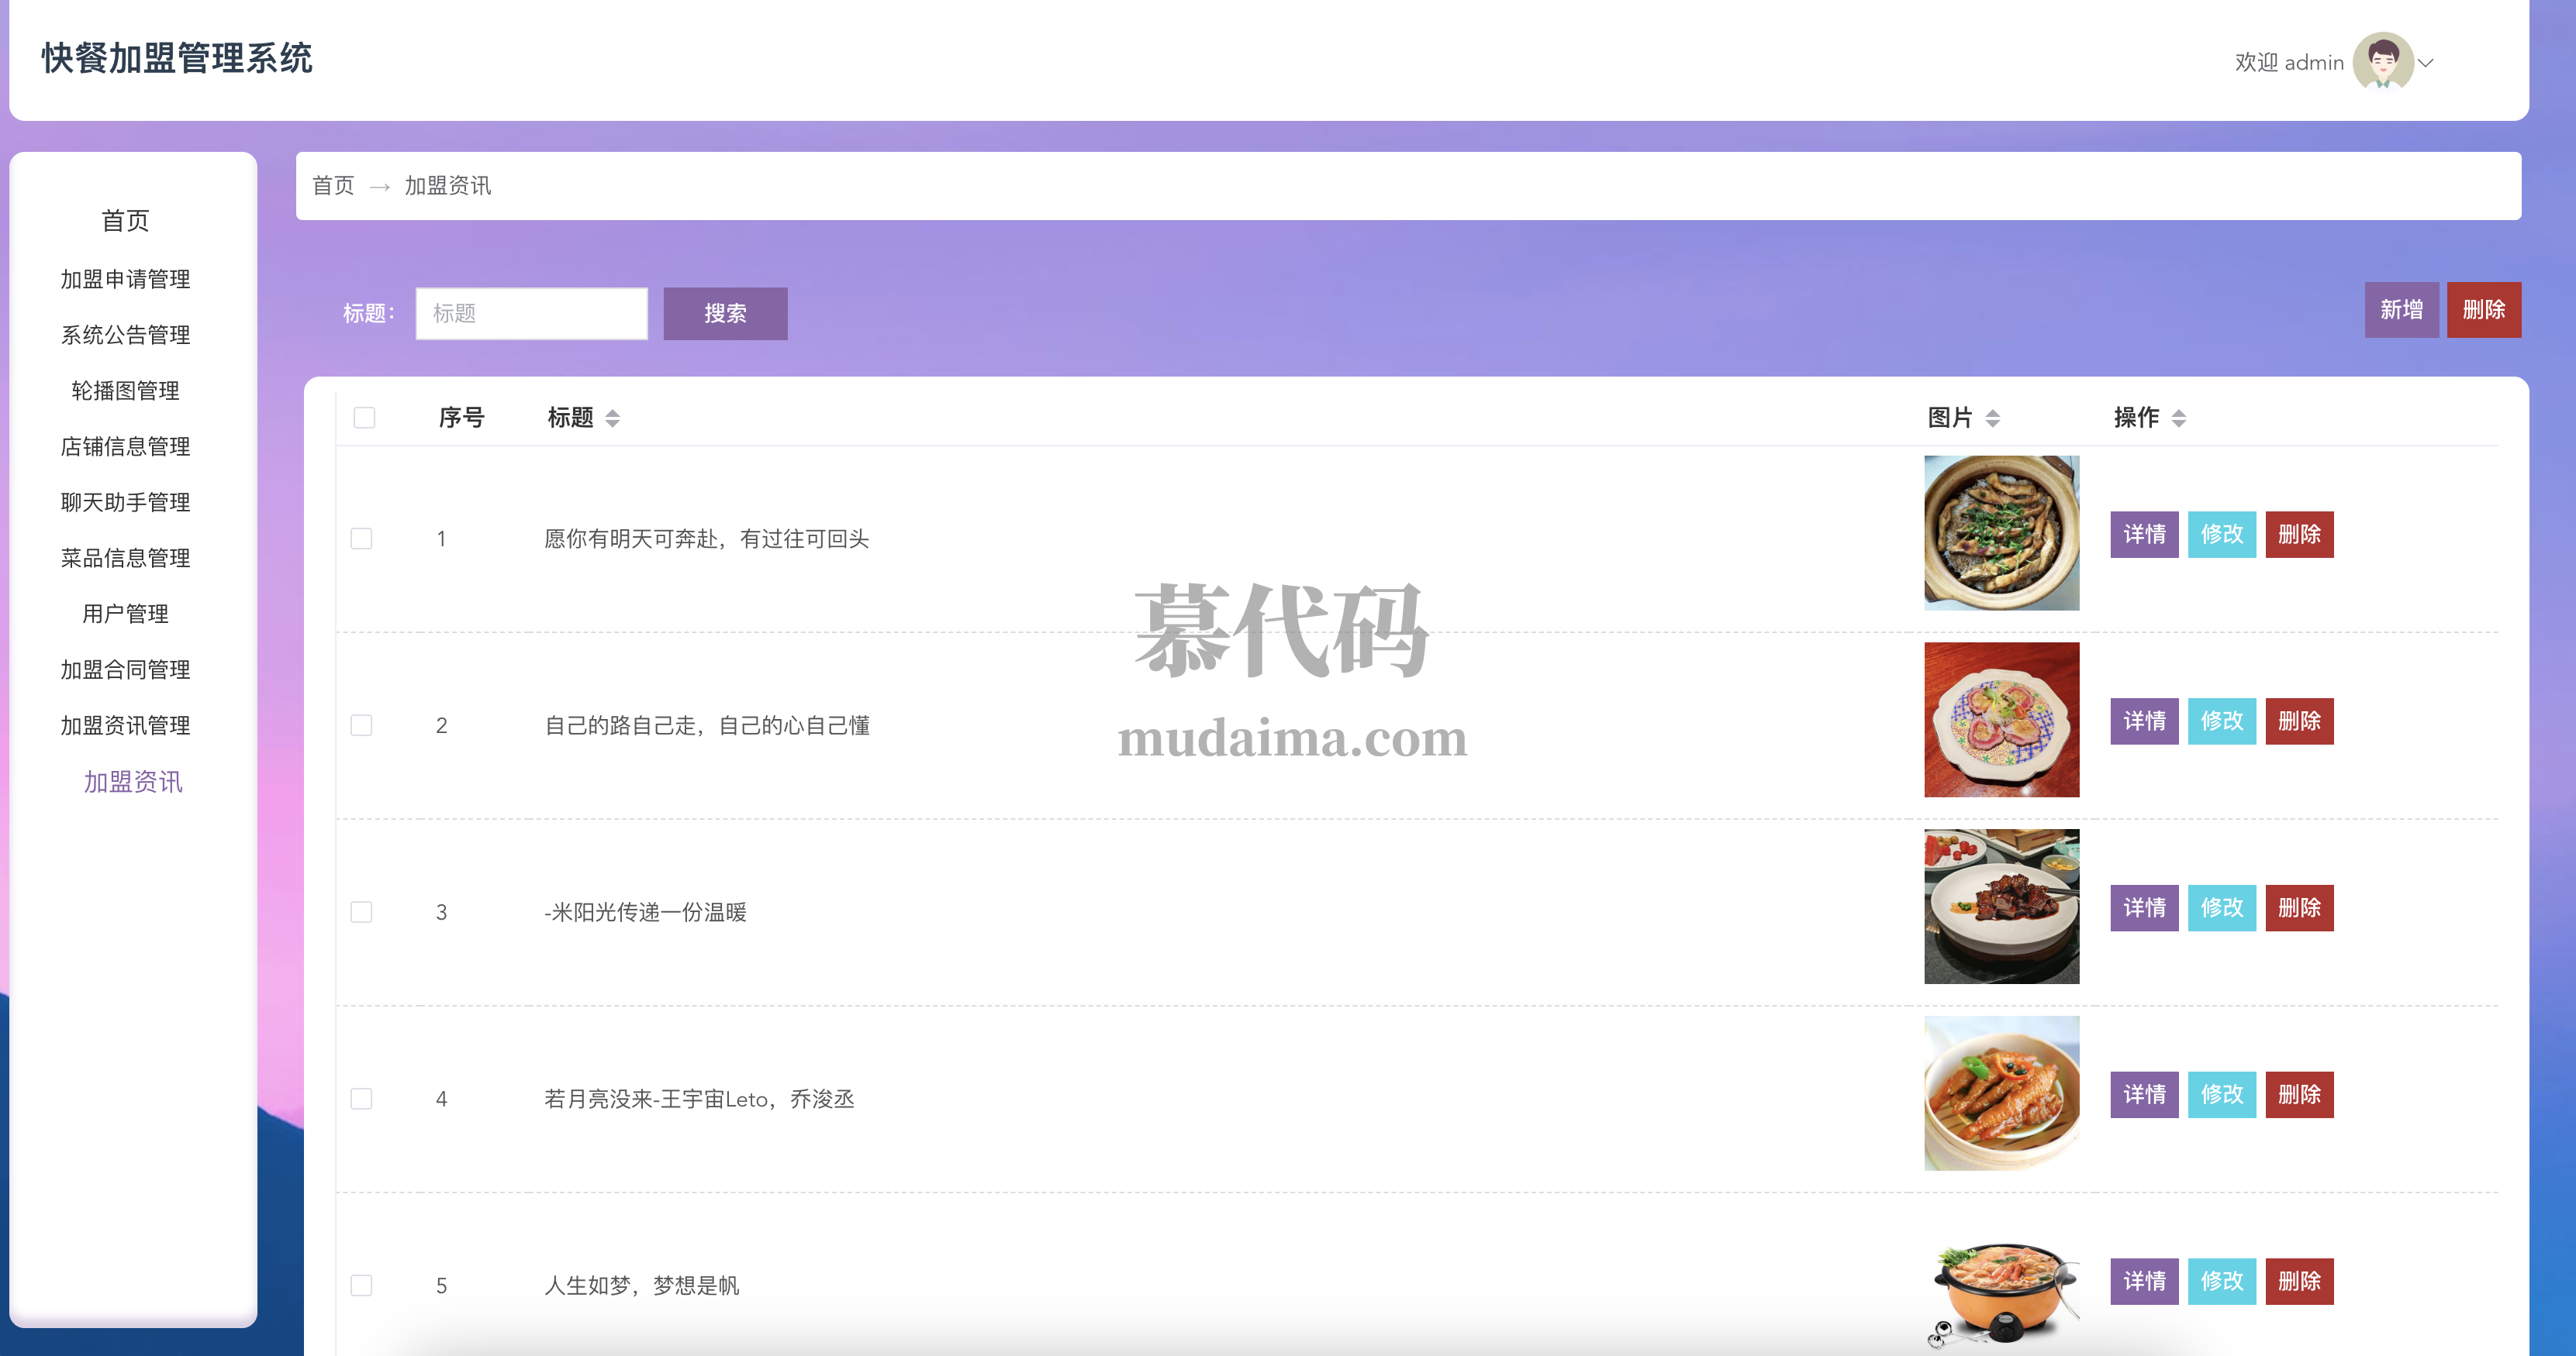Select 加盟资讯 submenu item in sidebar
The image size is (2576, 1356).
click(133, 781)
